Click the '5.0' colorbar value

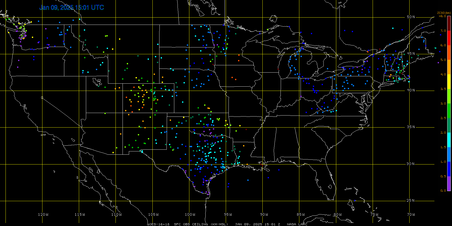point(443,60)
